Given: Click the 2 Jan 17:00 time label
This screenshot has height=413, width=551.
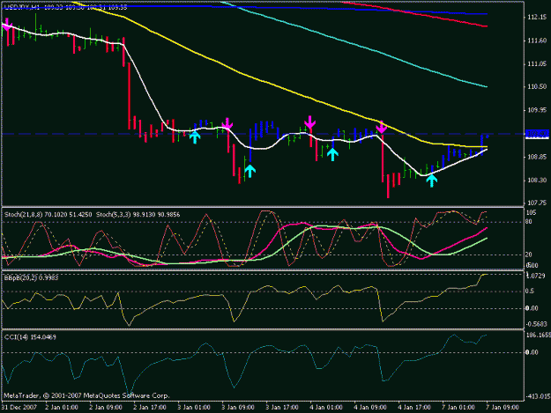Looking at the screenshot, I should pos(150,408).
